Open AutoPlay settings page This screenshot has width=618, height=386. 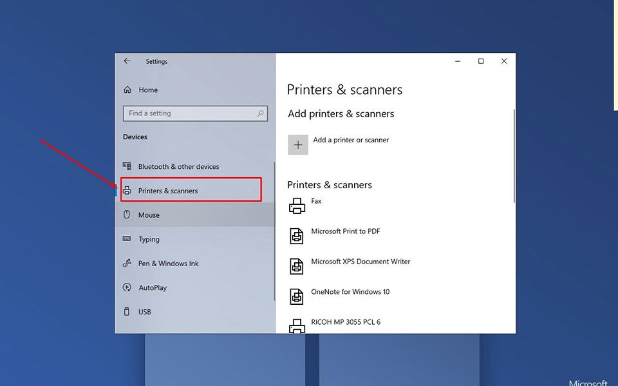click(x=153, y=287)
